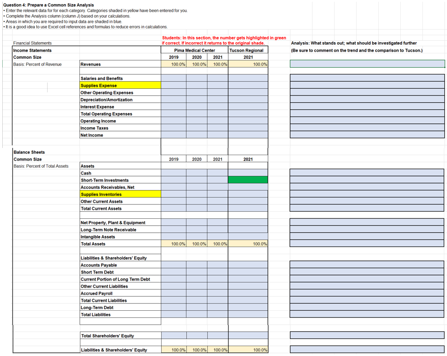Viewport: 447px width, 356px height.
Task: Select Basis: Percent of Revenue text
Action: (x=37, y=65)
